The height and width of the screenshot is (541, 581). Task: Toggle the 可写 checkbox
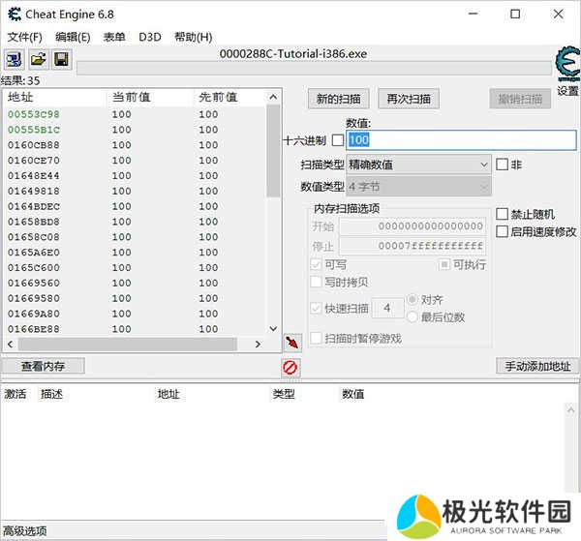pos(316,265)
